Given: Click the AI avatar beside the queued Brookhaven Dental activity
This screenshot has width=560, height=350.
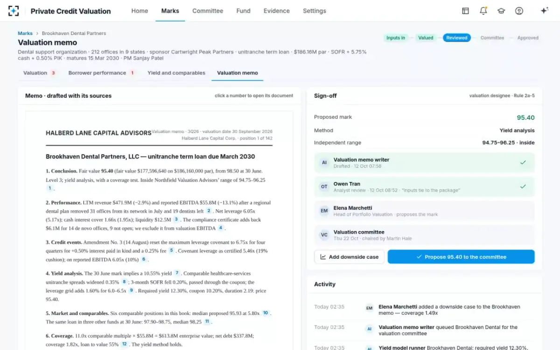Looking at the screenshot, I should point(369,329).
